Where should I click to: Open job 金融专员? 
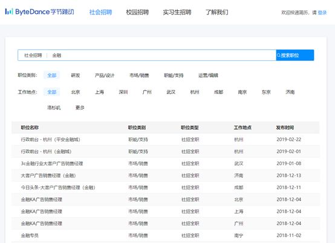[x=30, y=236]
